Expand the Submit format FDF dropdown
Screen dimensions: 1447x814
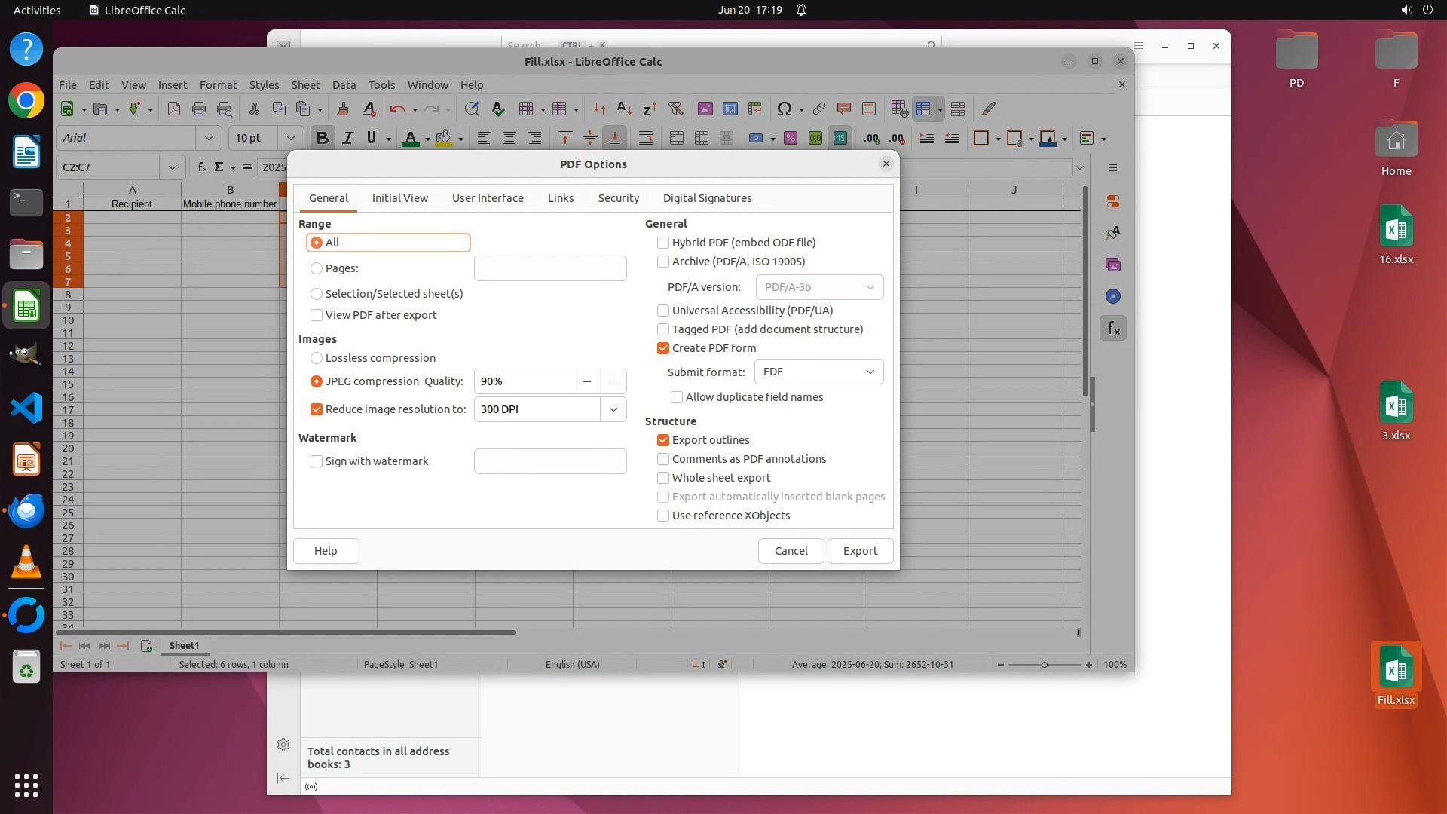[818, 372]
